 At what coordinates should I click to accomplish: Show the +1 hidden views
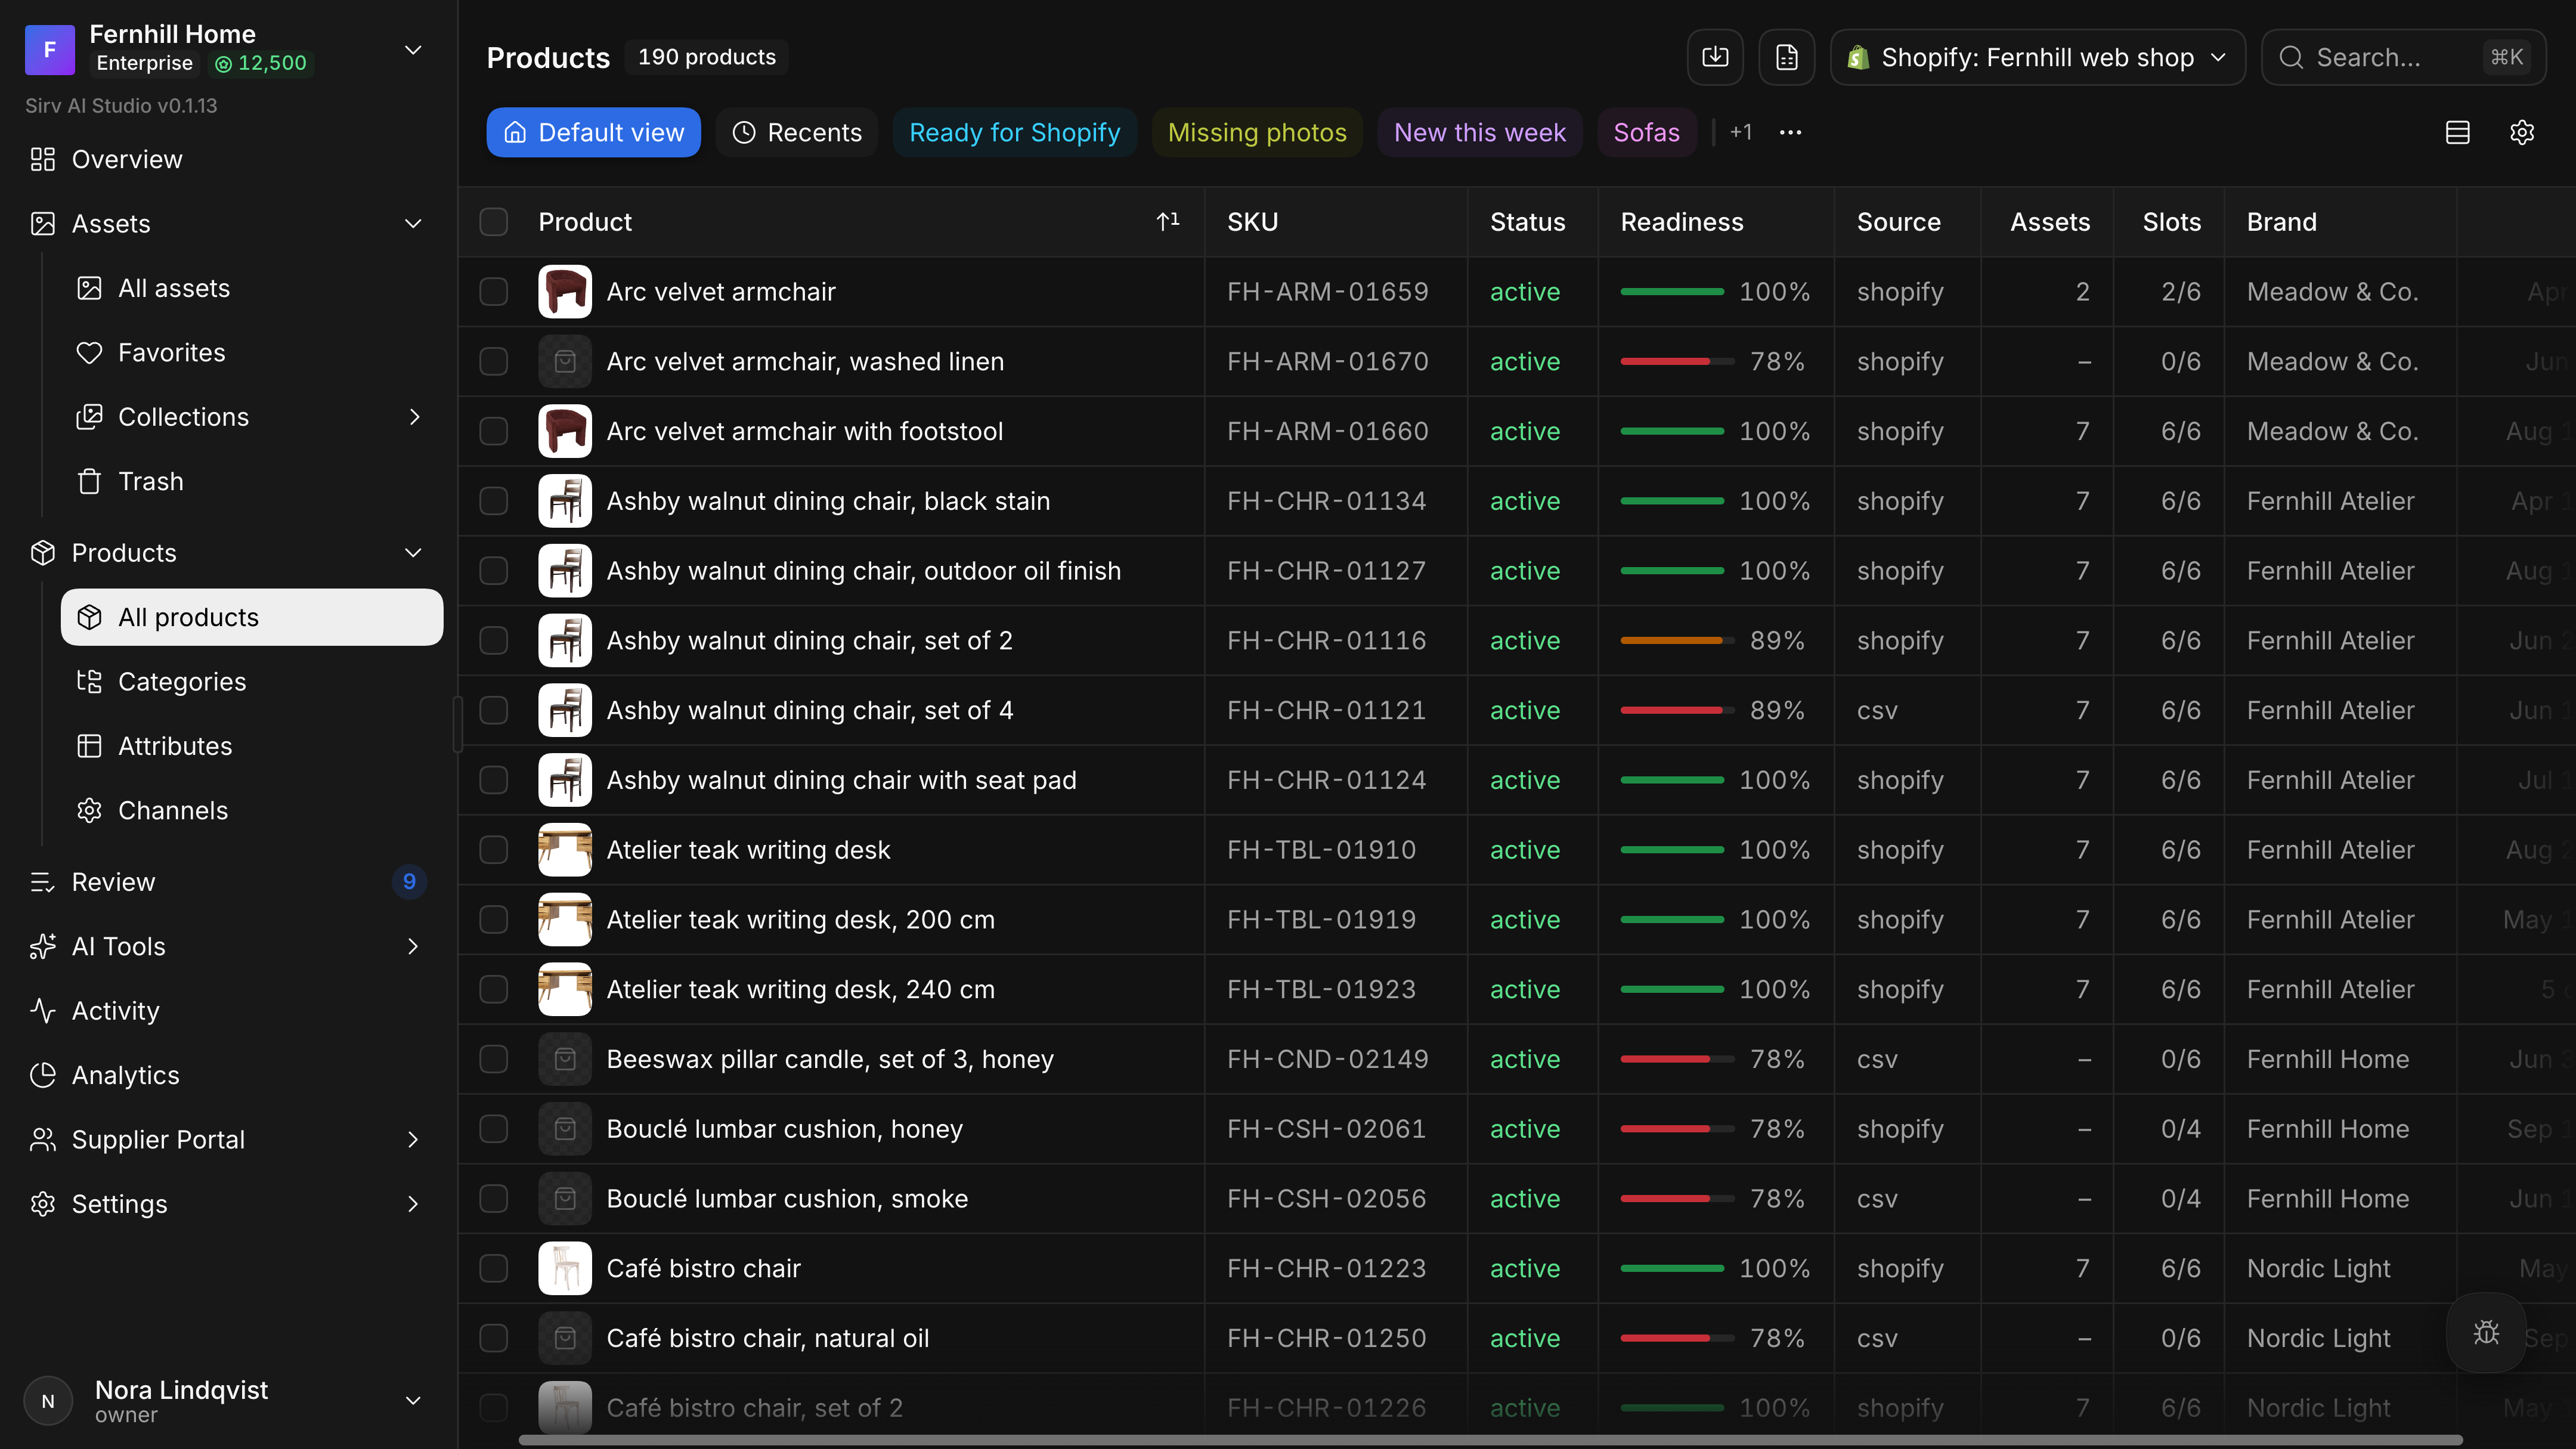(x=1740, y=132)
